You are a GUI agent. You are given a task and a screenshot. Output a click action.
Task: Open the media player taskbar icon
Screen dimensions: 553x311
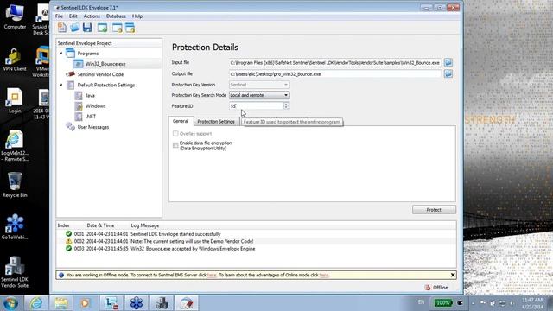[85, 303]
